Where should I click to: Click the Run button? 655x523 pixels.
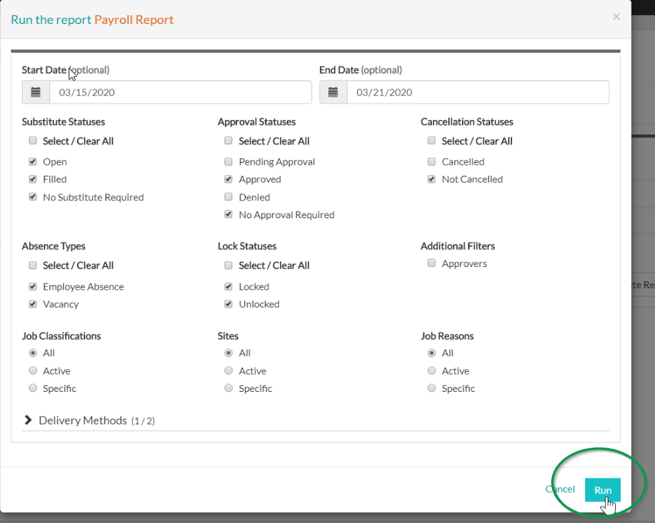[602, 489]
